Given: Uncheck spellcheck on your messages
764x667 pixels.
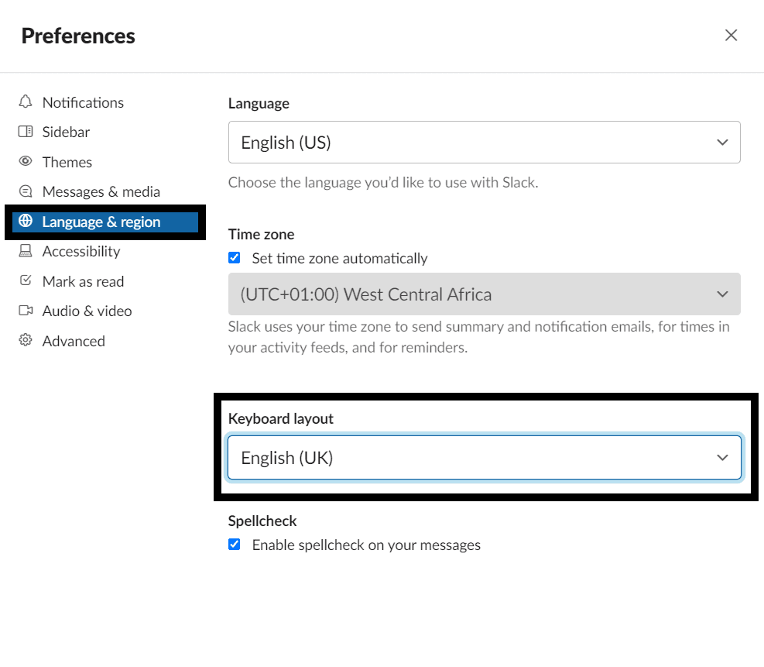Looking at the screenshot, I should pos(234,545).
